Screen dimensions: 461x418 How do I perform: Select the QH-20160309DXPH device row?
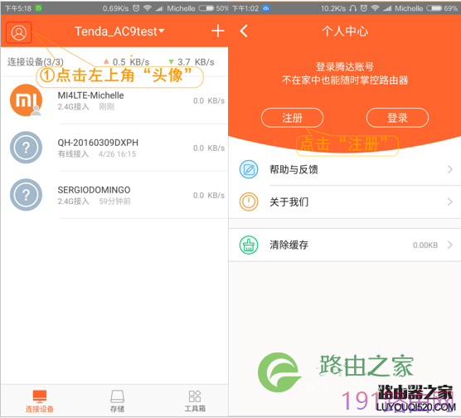pos(114,148)
